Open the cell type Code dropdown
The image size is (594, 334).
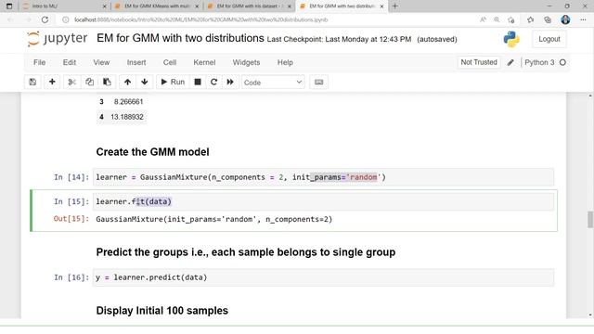click(x=273, y=83)
